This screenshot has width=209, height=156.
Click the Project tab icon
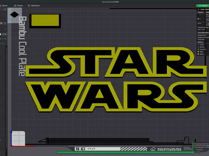point(15,6)
